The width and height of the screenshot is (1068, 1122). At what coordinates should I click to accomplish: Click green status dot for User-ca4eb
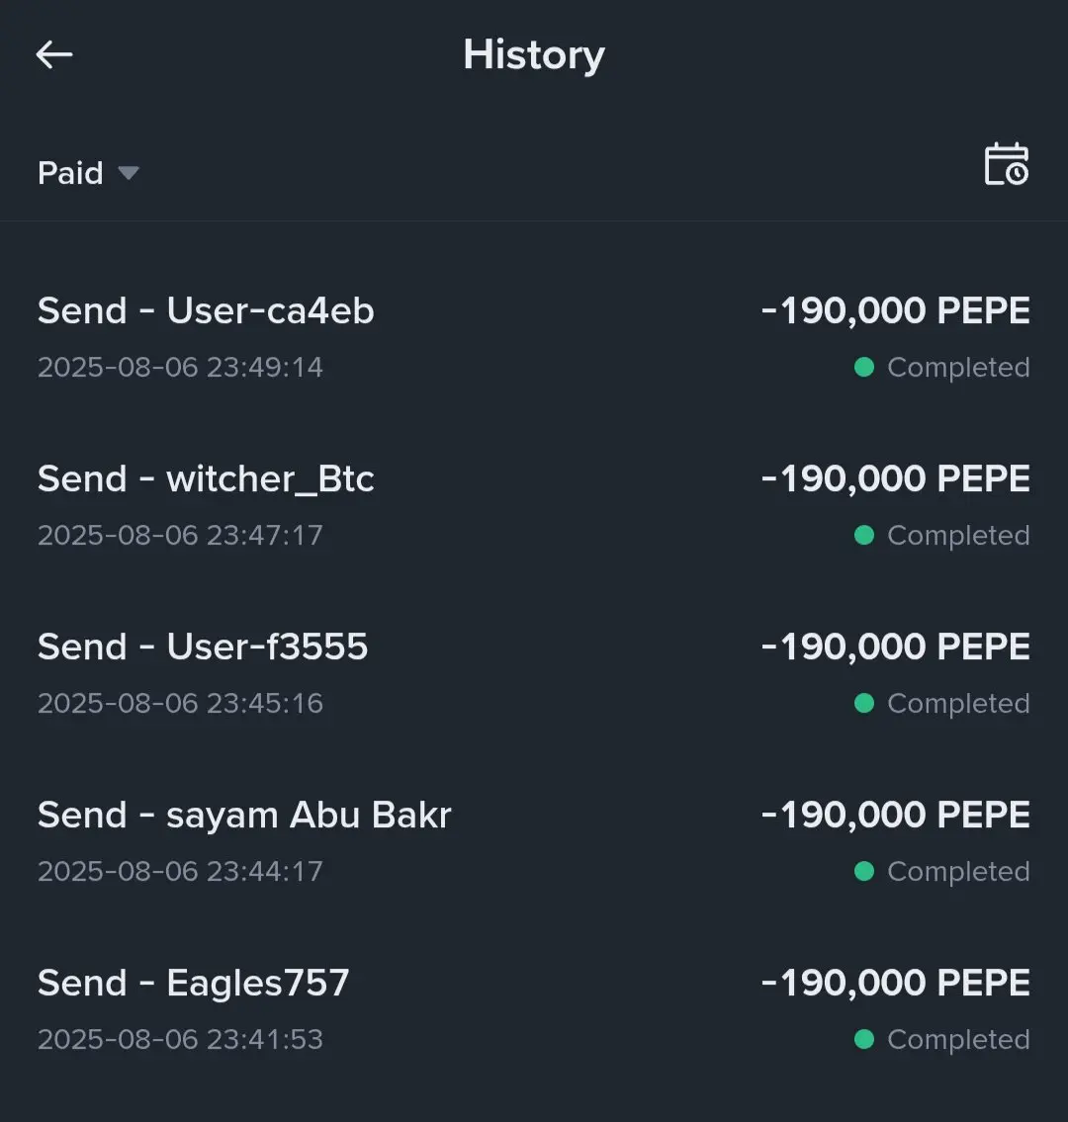pos(864,367)
